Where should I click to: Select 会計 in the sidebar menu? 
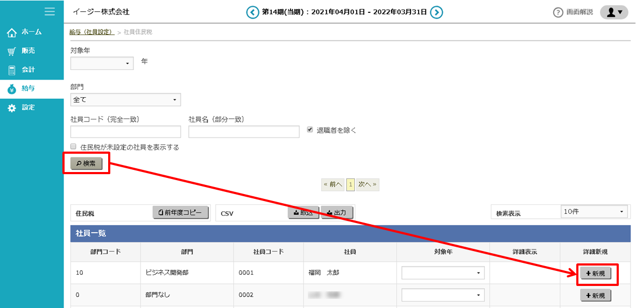[x=28, y=69]
